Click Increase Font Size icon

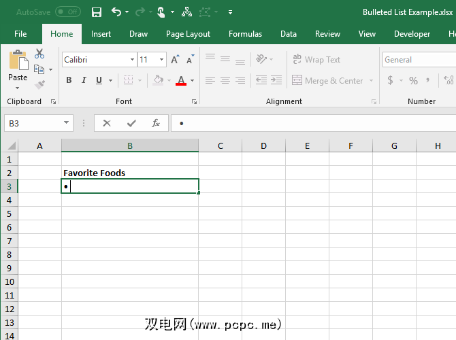click(x=176, y=60)
